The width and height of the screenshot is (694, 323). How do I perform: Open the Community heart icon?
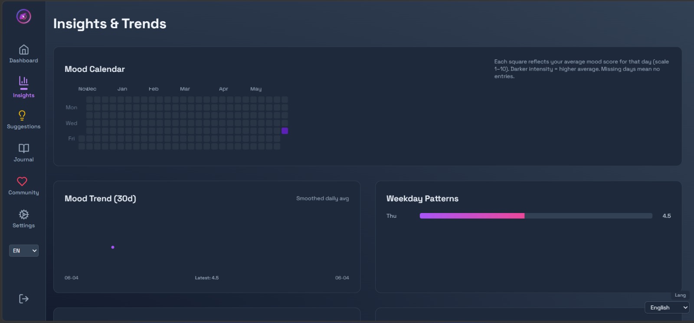point(22,181)
